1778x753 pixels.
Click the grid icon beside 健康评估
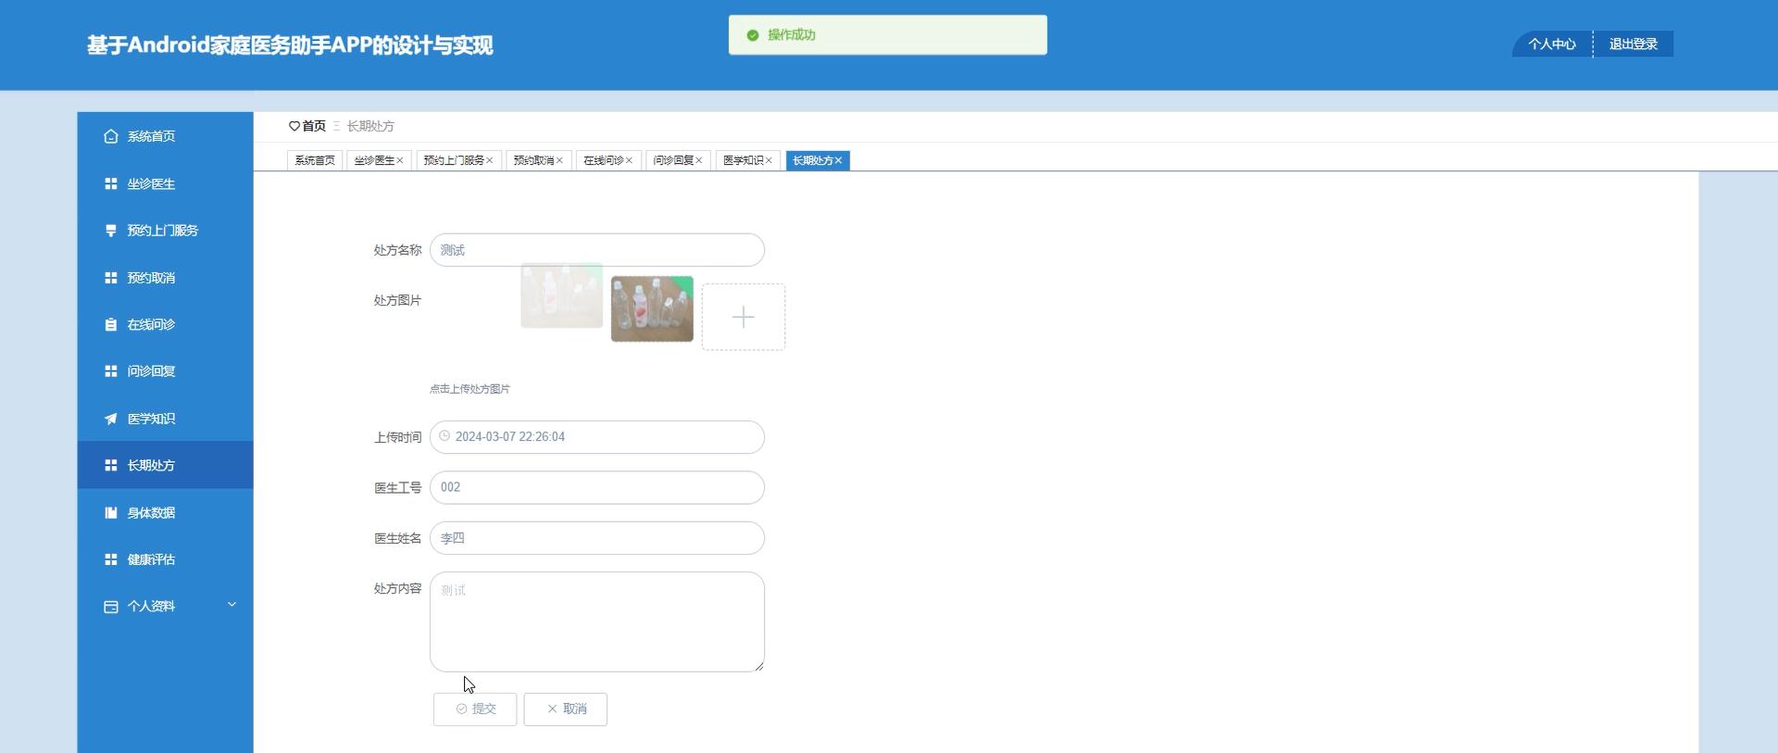111,559
